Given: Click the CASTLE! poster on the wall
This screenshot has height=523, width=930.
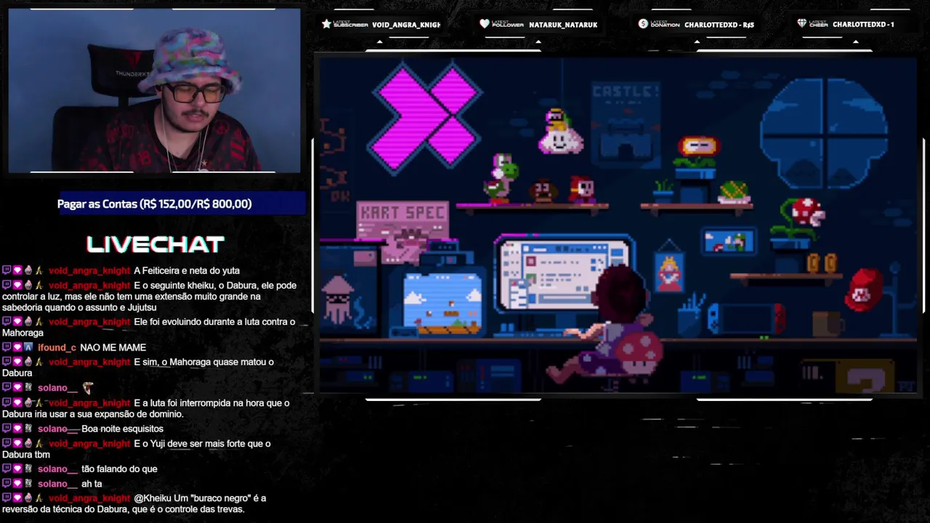Looking at the screenshot, I should 626,124.
